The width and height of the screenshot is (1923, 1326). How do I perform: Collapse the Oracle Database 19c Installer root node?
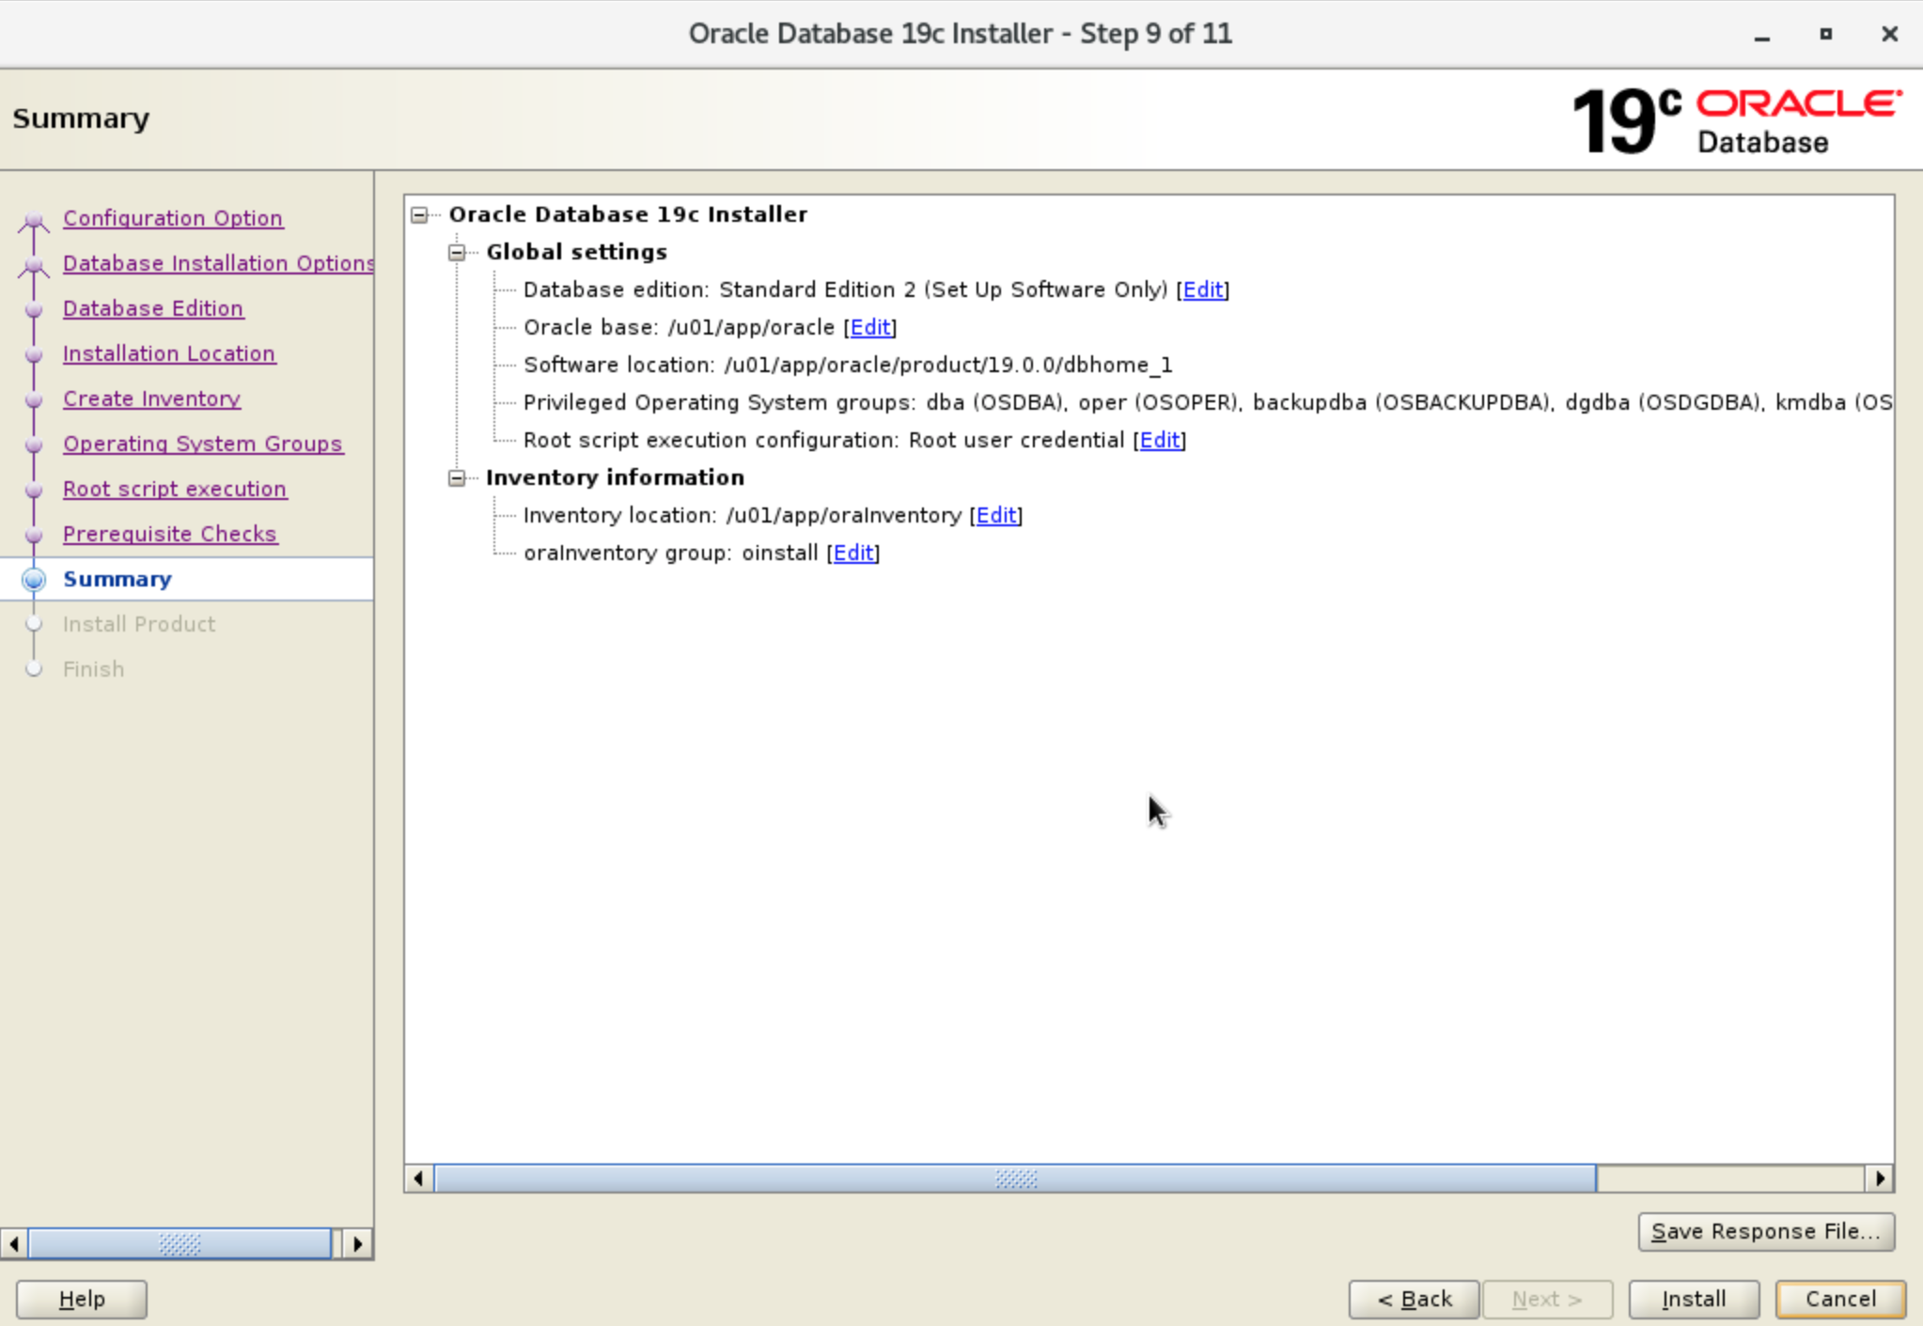[419, 215]
